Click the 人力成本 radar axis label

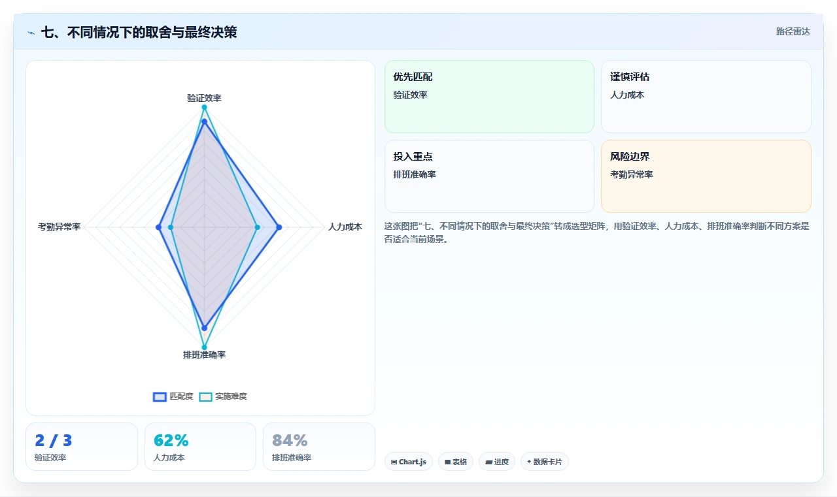tap(345, 227)
